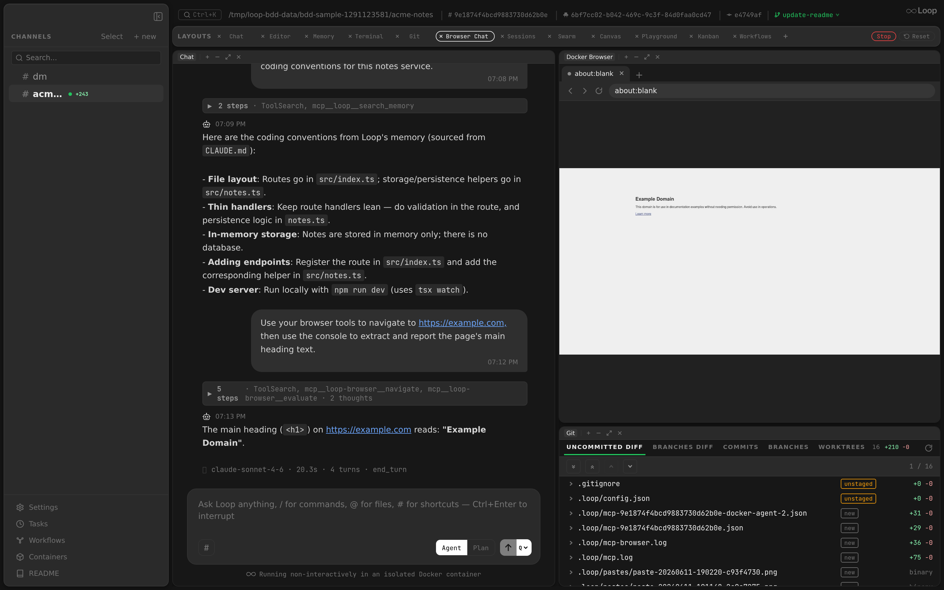This screenshot has width=944, height=590.
Task: Add pane in Chat panel header
Action: click(207, 57)
